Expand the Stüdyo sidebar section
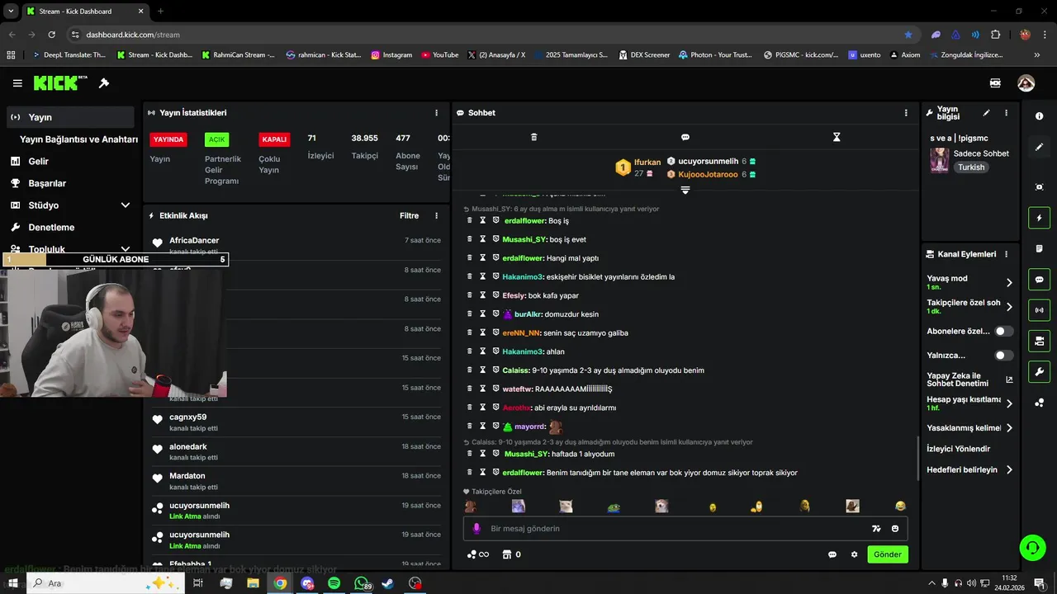This screenshot has width=1057, height=594. coord(126,205)
